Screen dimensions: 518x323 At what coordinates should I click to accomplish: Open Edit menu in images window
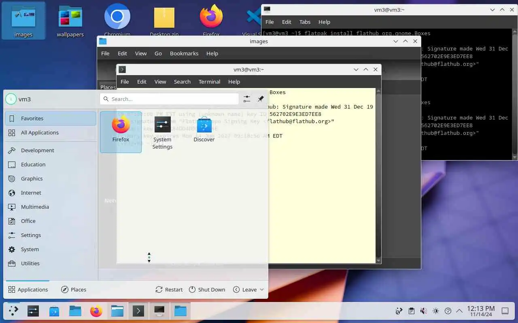[x=122, y=53]
